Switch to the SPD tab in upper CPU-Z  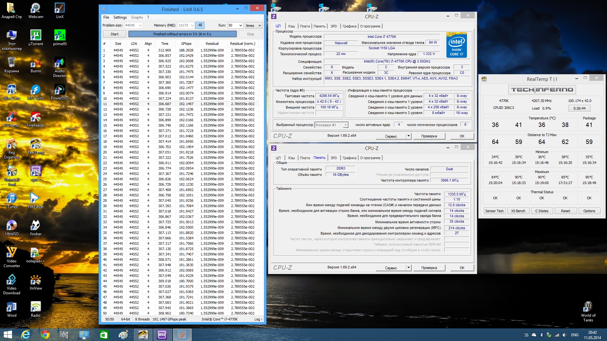(334, 26)
